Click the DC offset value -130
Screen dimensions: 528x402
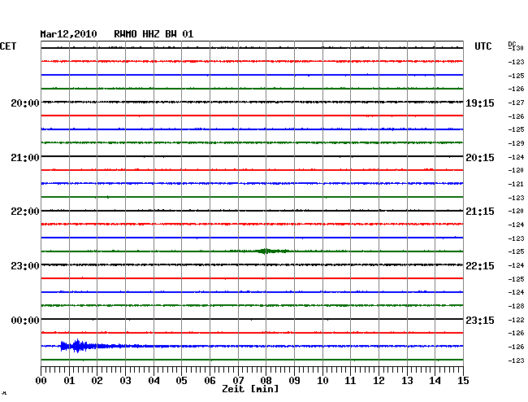516,48
